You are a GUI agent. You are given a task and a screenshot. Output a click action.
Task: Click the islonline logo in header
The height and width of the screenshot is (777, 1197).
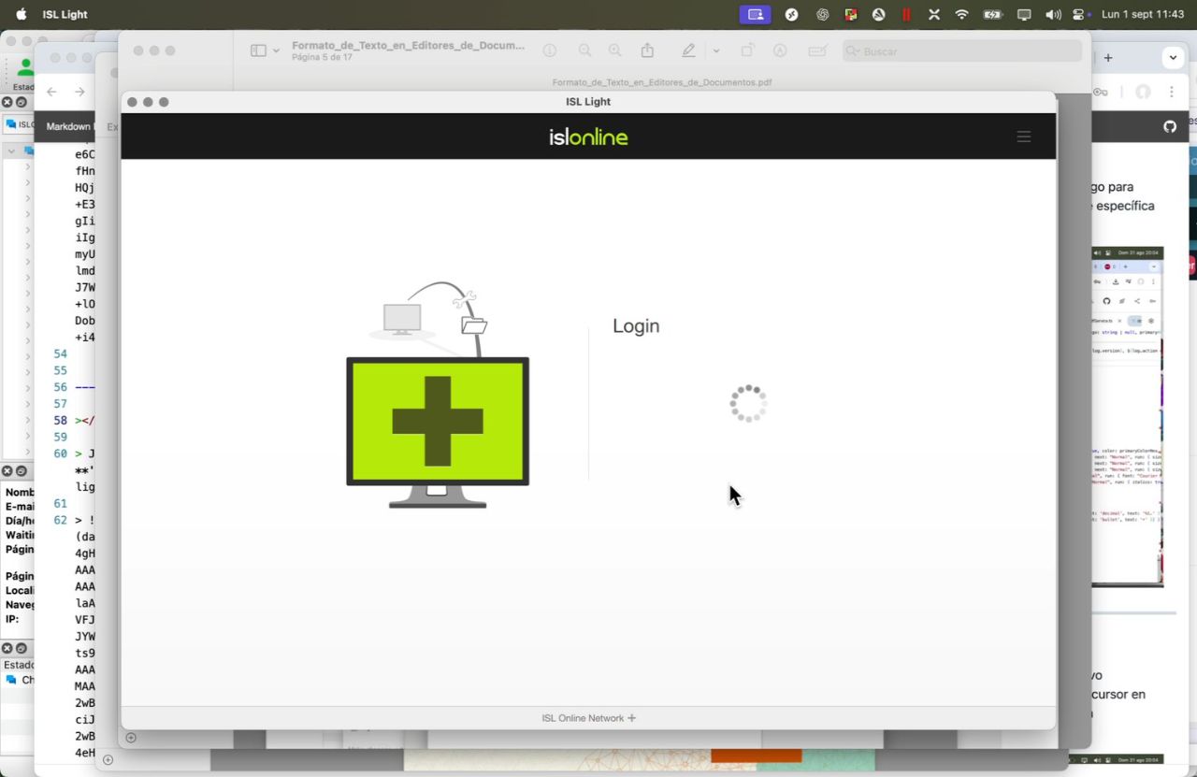(588, 137)
